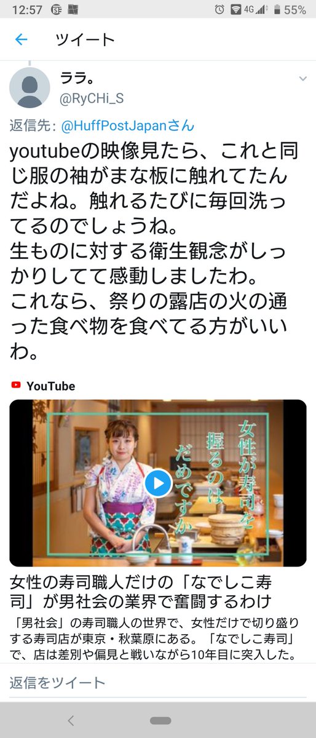
Task: Tap the alarm clock status icon
Action: click(x=220, y=10)
